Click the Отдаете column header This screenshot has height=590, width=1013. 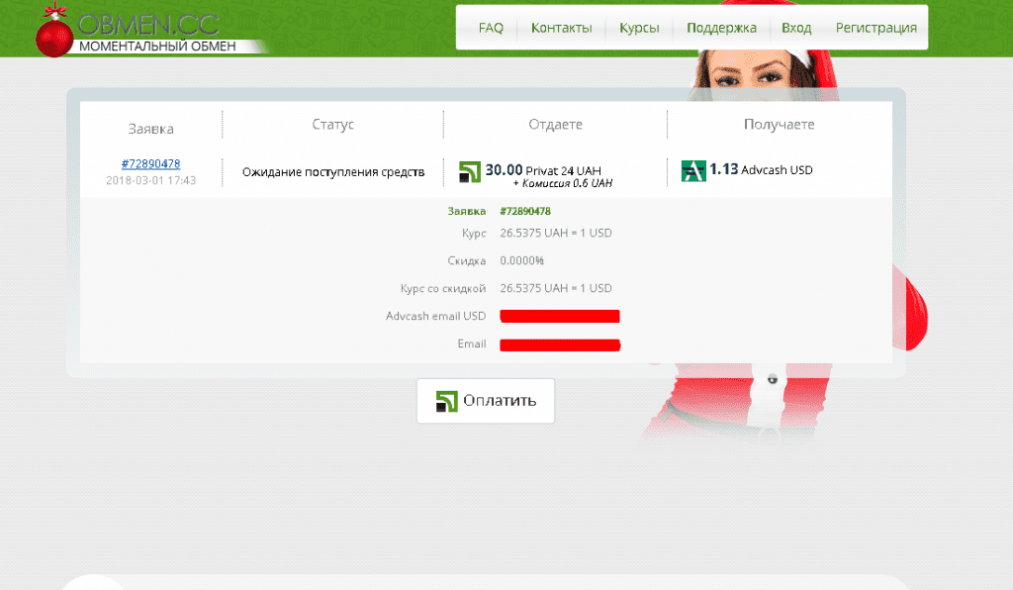555,125
